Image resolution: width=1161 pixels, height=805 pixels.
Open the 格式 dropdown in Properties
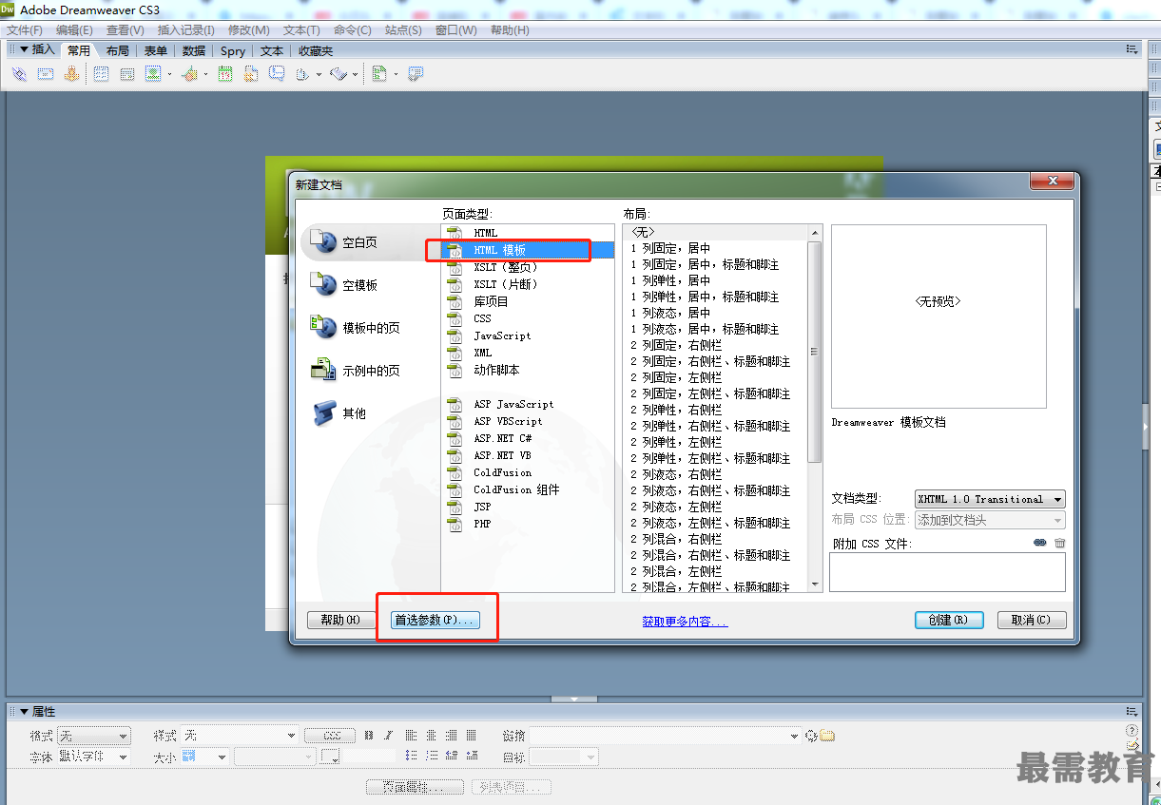[93, 736]
